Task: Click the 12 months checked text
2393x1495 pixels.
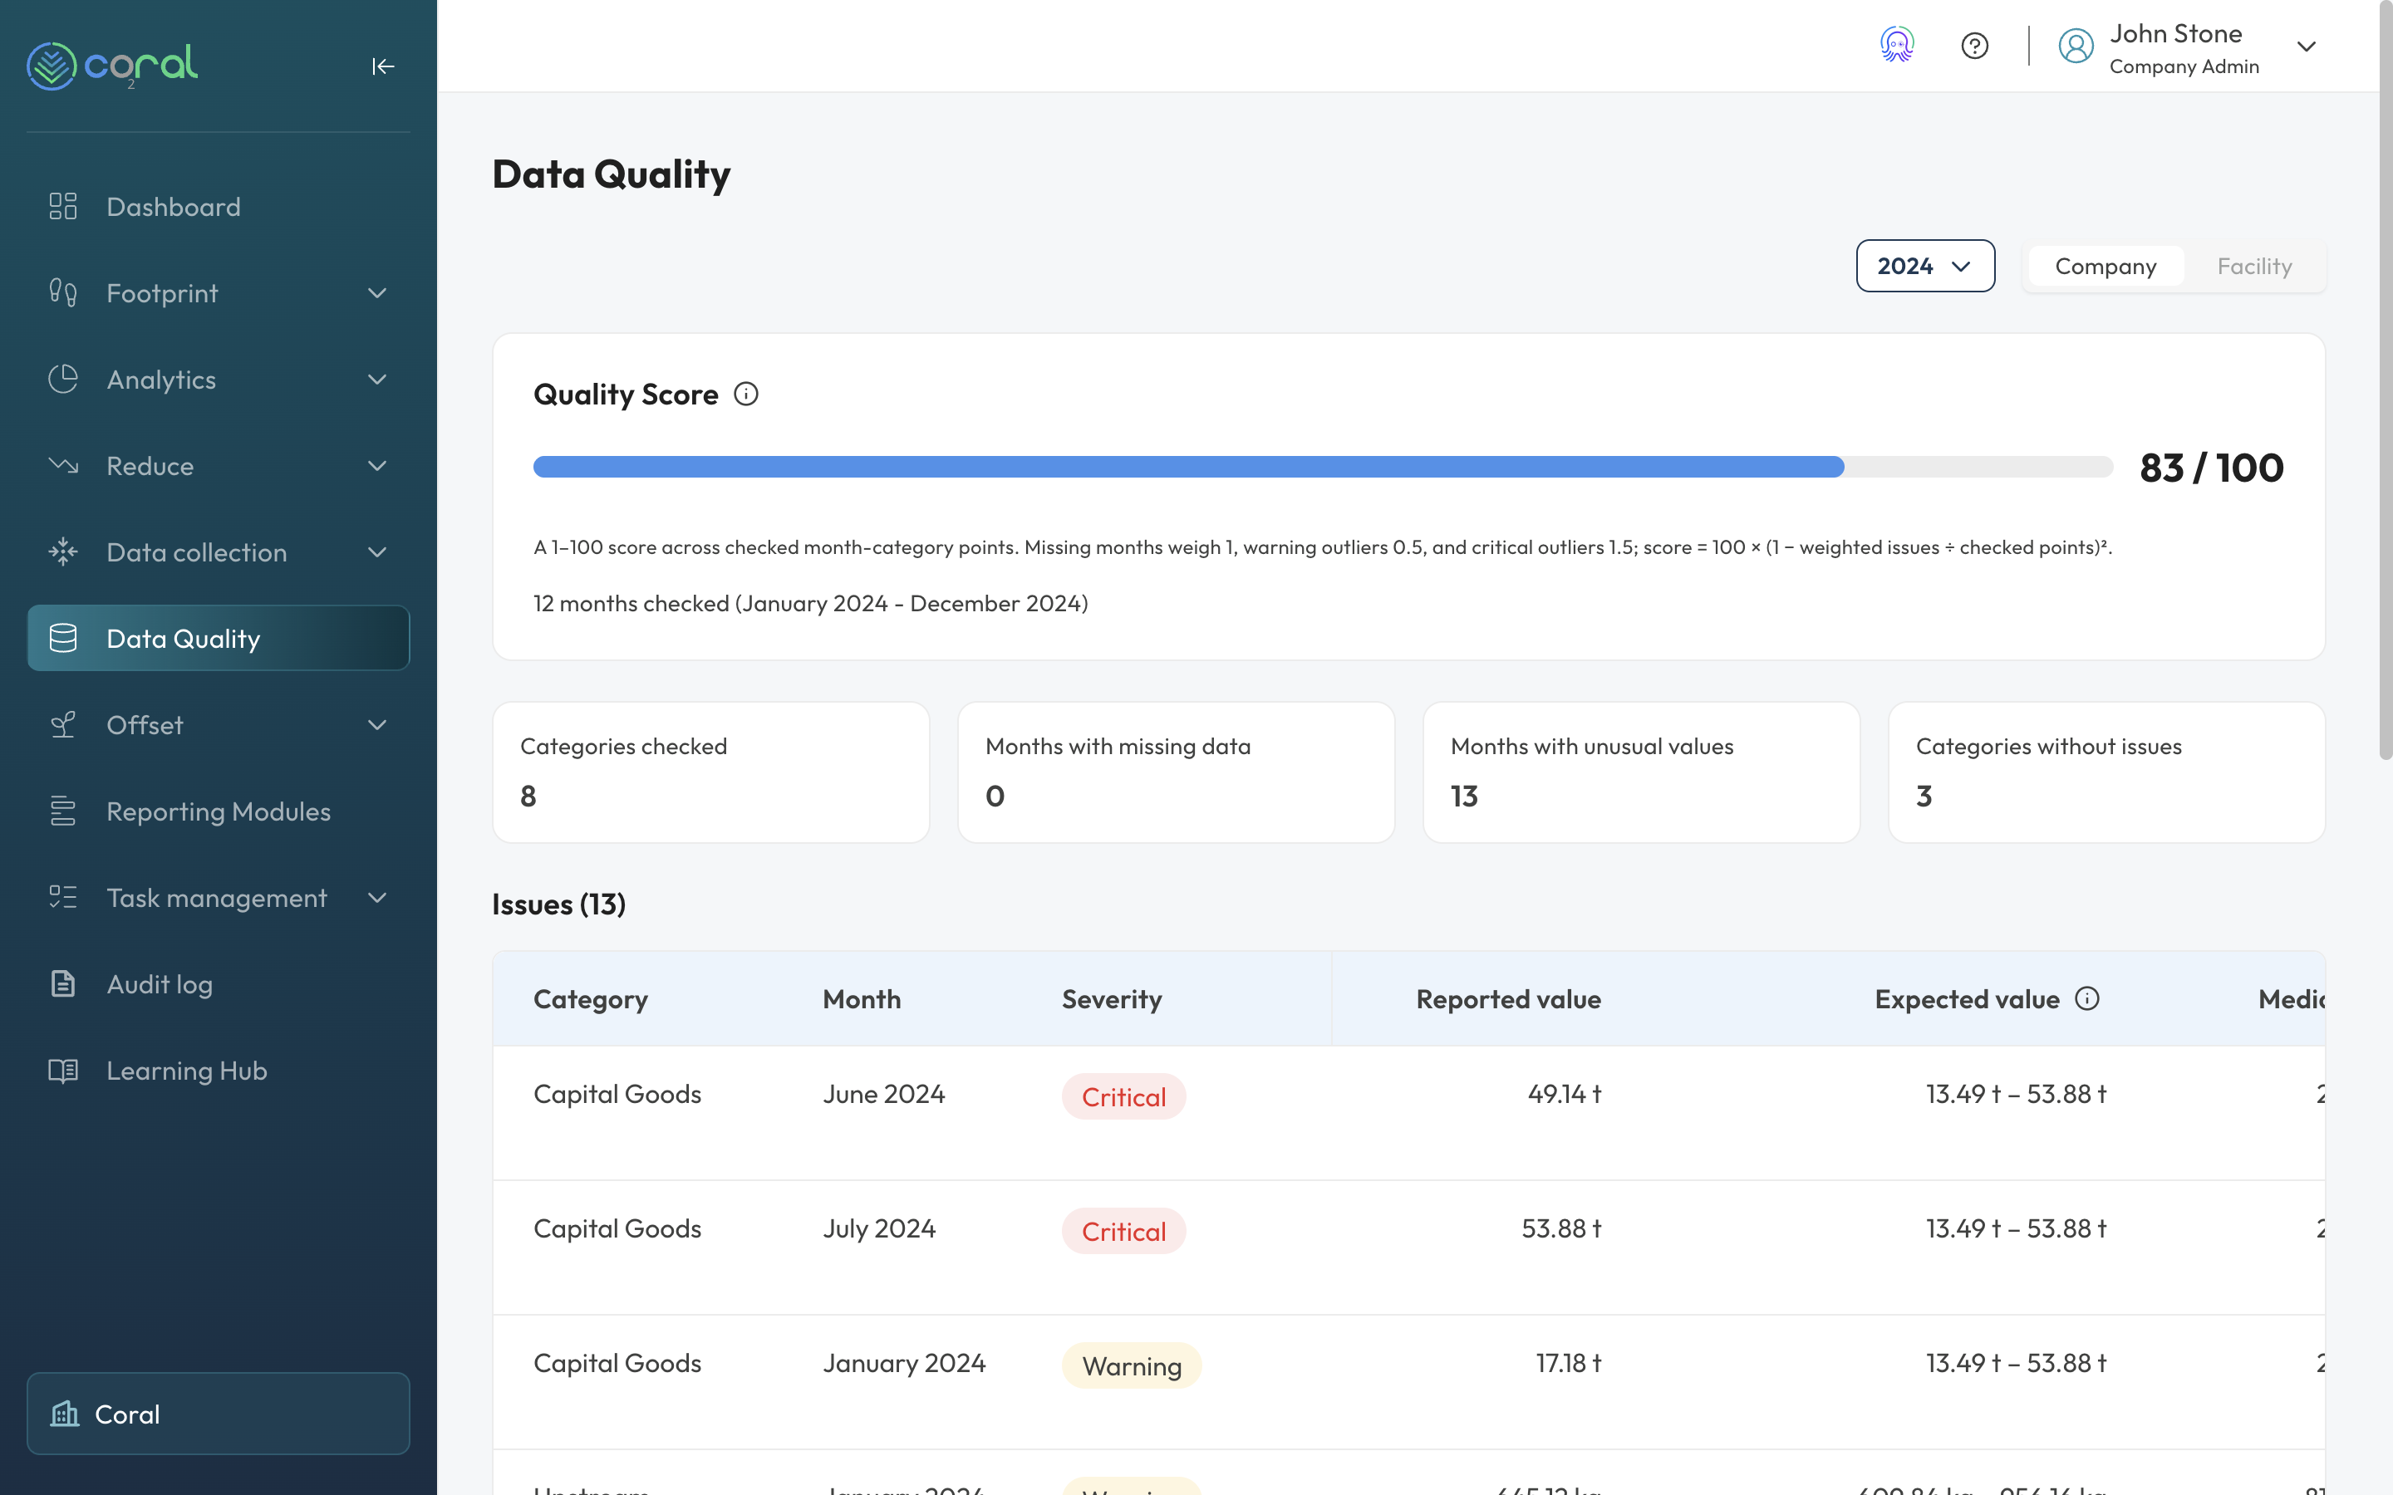Action: (811, 603)
